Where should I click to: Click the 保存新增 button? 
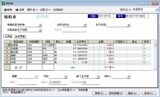pyautogui.click(x=116, y=93)
